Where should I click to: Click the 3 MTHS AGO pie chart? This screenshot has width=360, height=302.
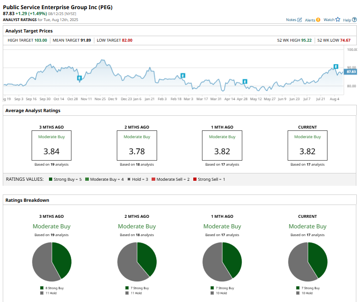52,262
